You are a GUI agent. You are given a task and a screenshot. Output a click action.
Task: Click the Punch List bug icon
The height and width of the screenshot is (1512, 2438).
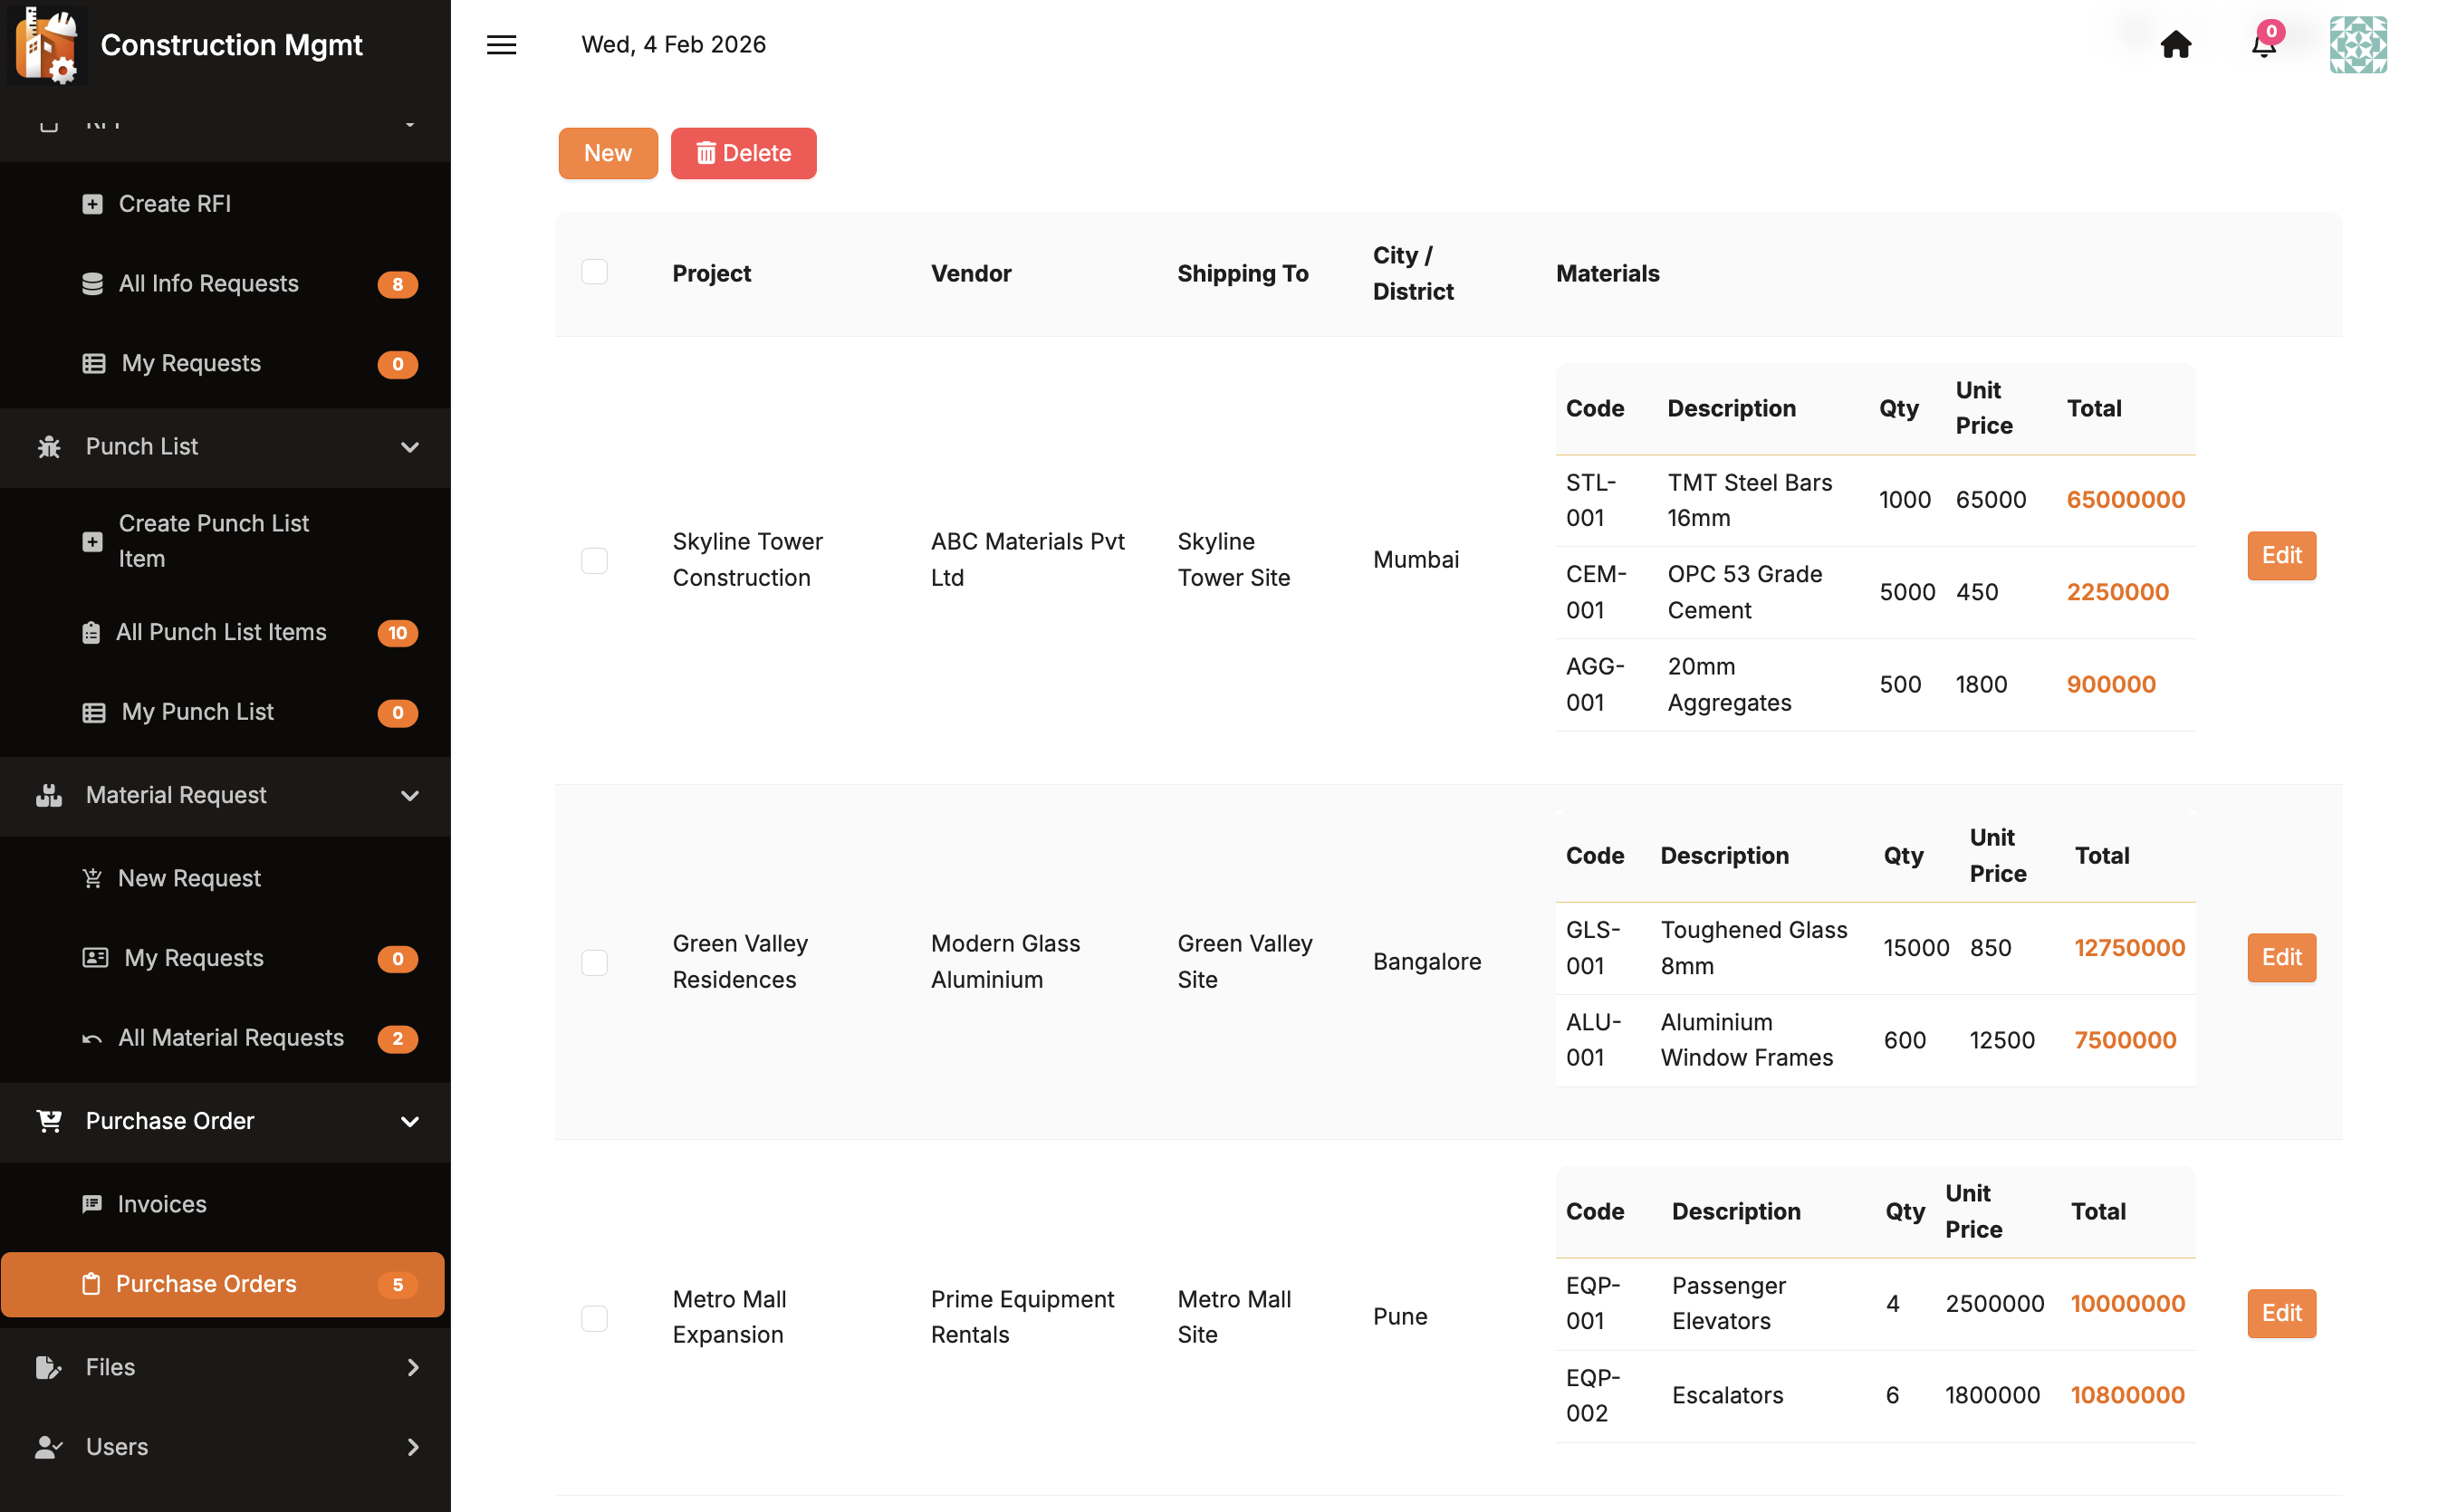point(49,447)
